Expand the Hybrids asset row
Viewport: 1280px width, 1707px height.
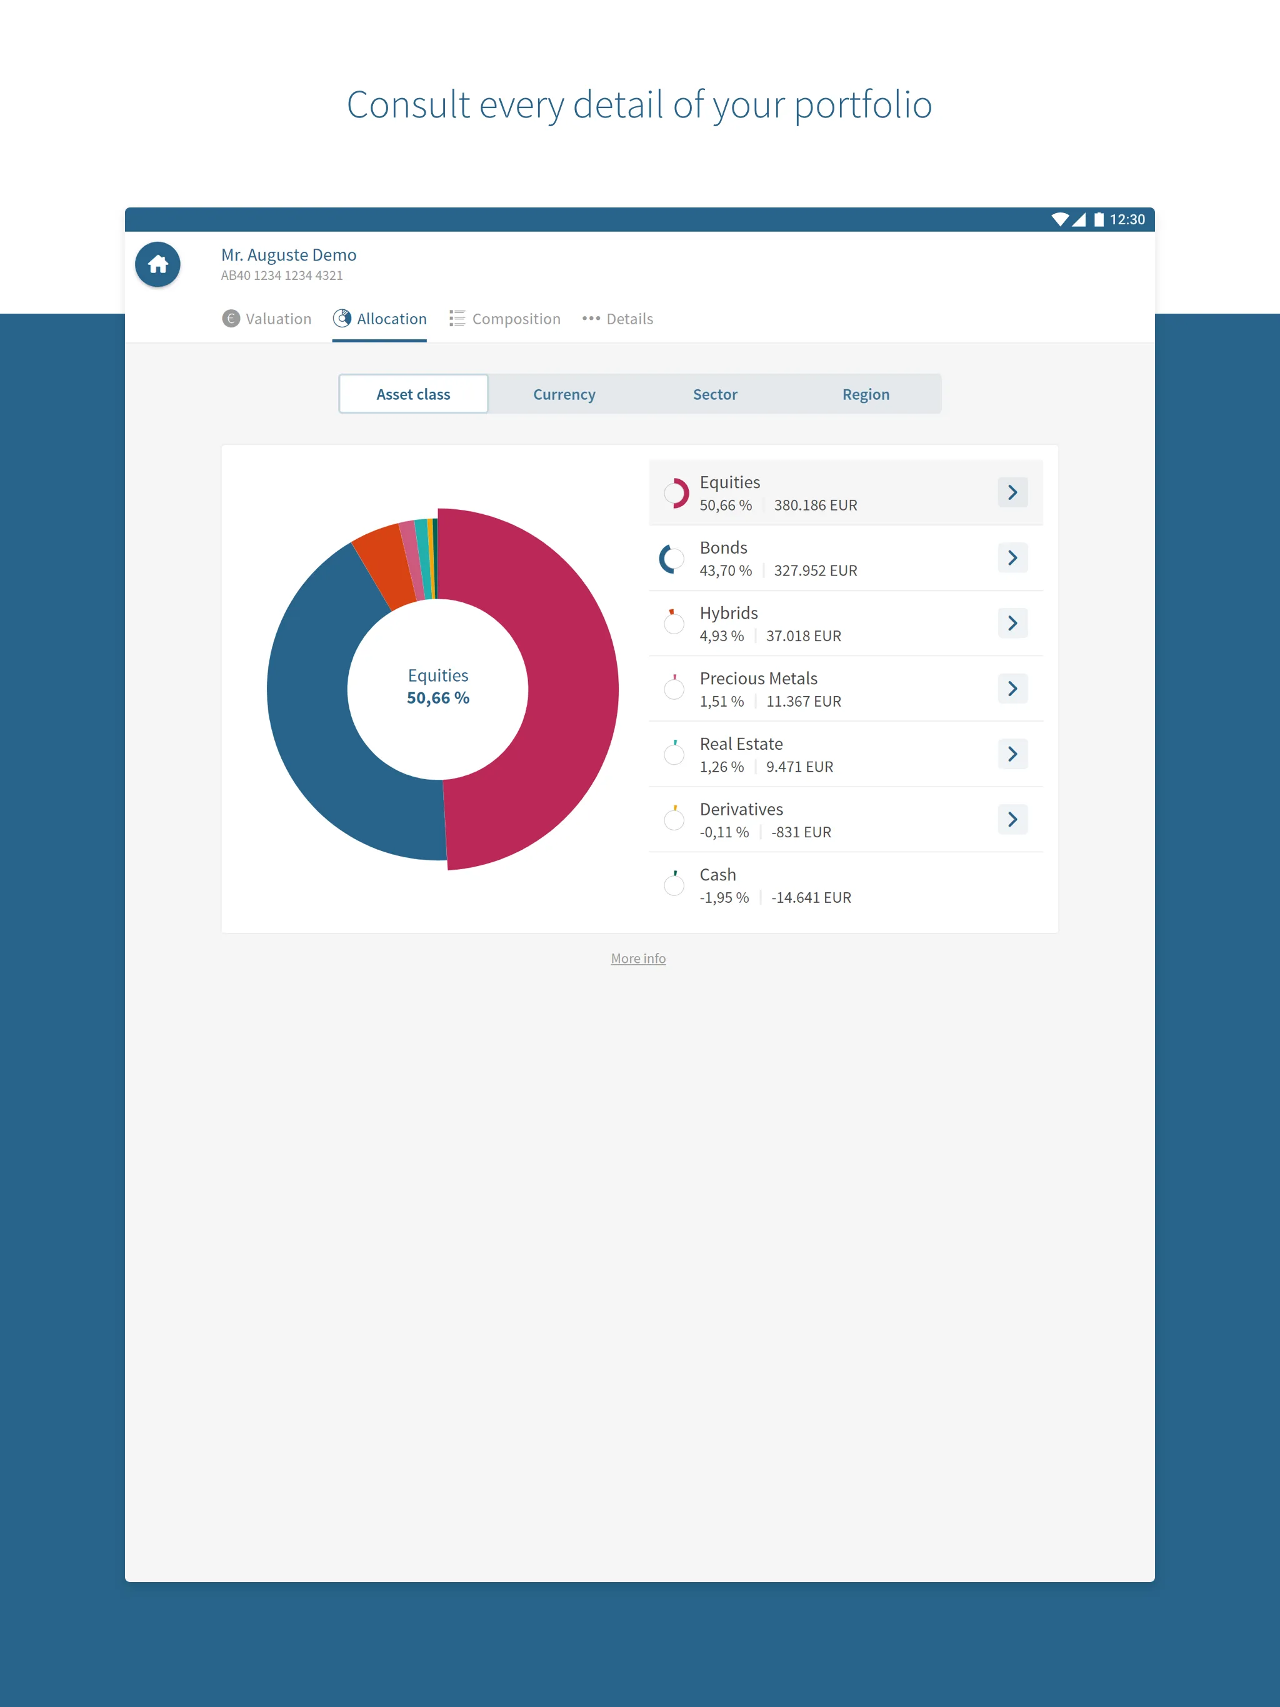click(1015, 622)
